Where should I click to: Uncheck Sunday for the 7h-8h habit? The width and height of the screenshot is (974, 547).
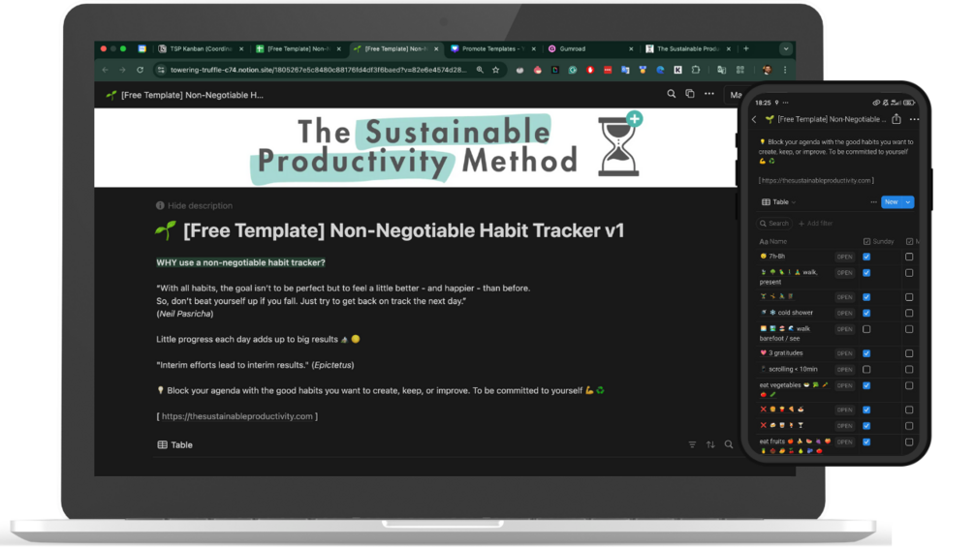(x=866, y=257)
